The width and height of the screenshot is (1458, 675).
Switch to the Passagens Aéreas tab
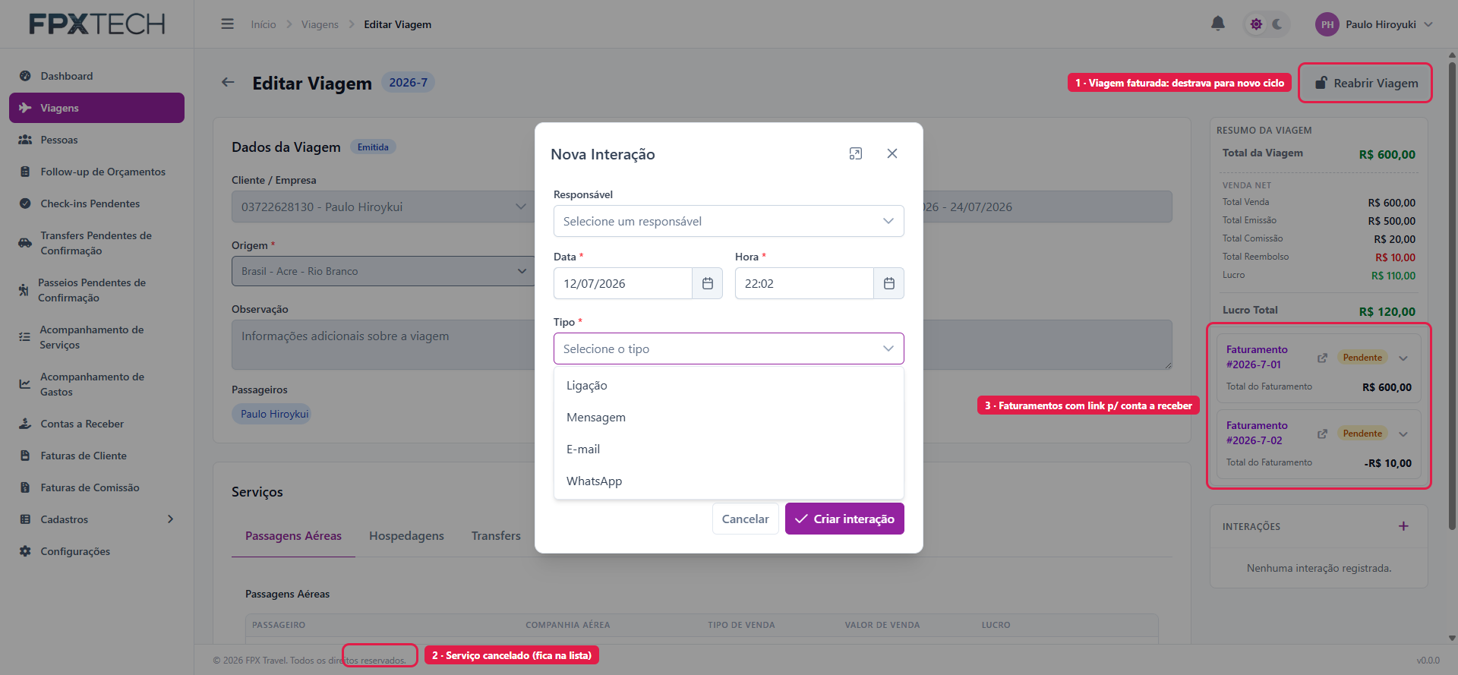[293, 536]
